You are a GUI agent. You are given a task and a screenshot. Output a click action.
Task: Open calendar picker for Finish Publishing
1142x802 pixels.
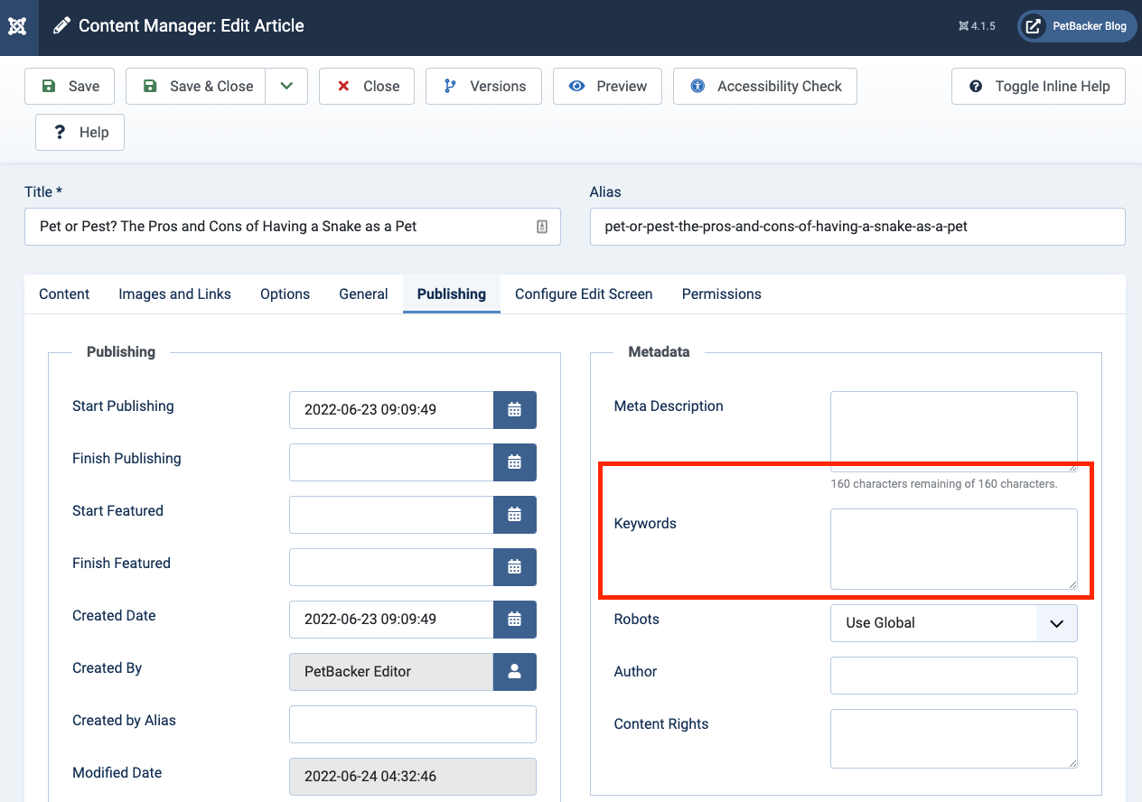click(x=514, y=462)
